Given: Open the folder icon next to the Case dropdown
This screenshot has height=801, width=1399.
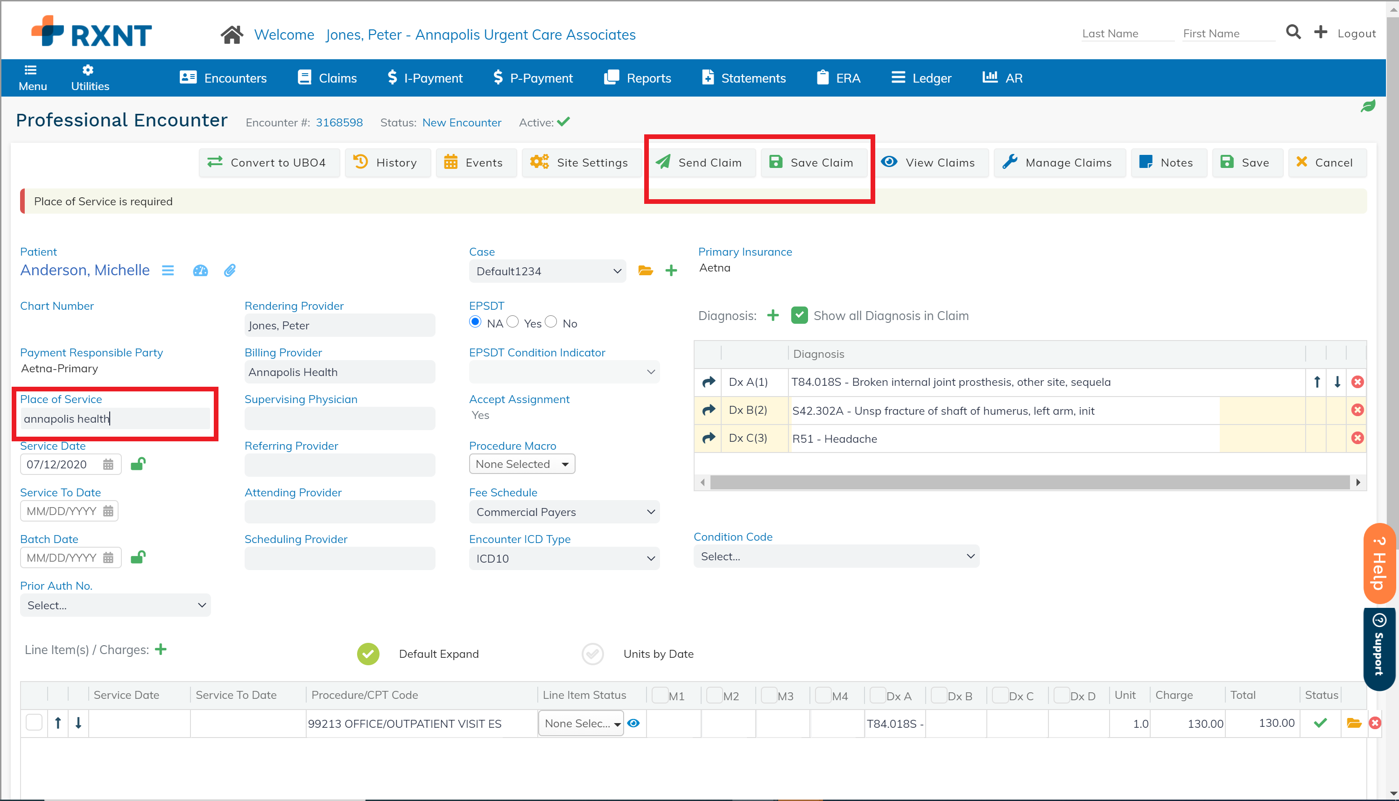Looking at the screenshot, I should tap(645, 270).
